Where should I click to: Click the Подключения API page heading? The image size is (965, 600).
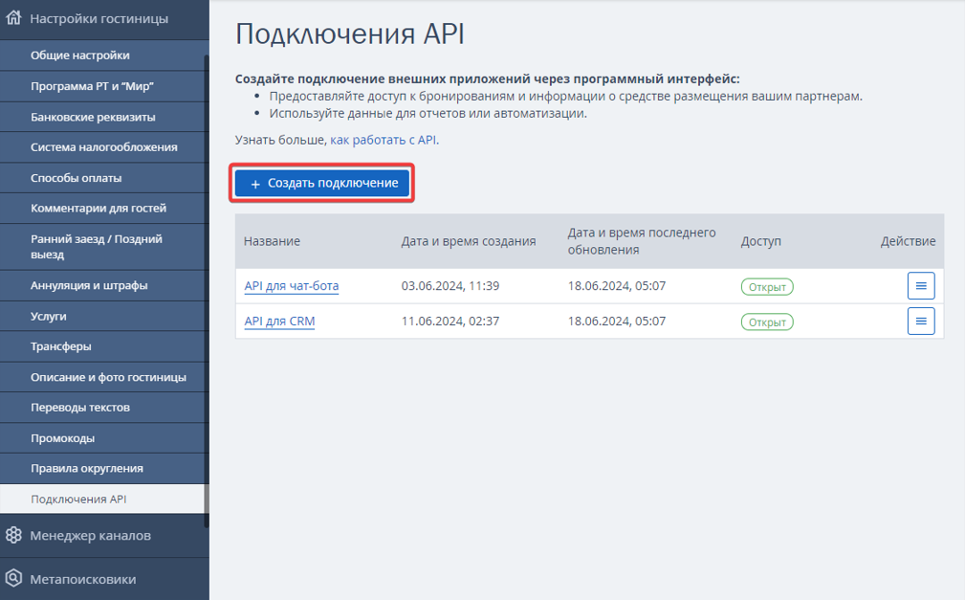350,33
